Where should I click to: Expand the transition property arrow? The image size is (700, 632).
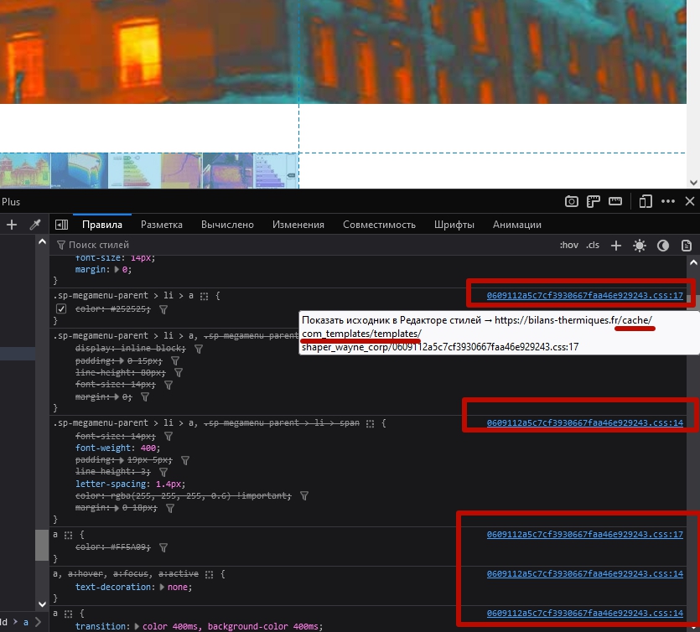[137, 626]
